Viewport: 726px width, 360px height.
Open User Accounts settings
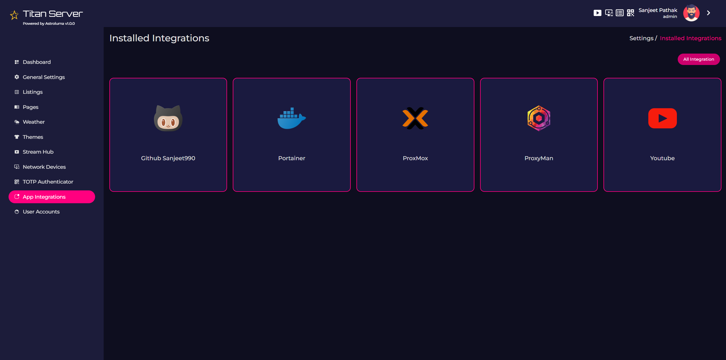pyautogui.click(x=41, y=211)
